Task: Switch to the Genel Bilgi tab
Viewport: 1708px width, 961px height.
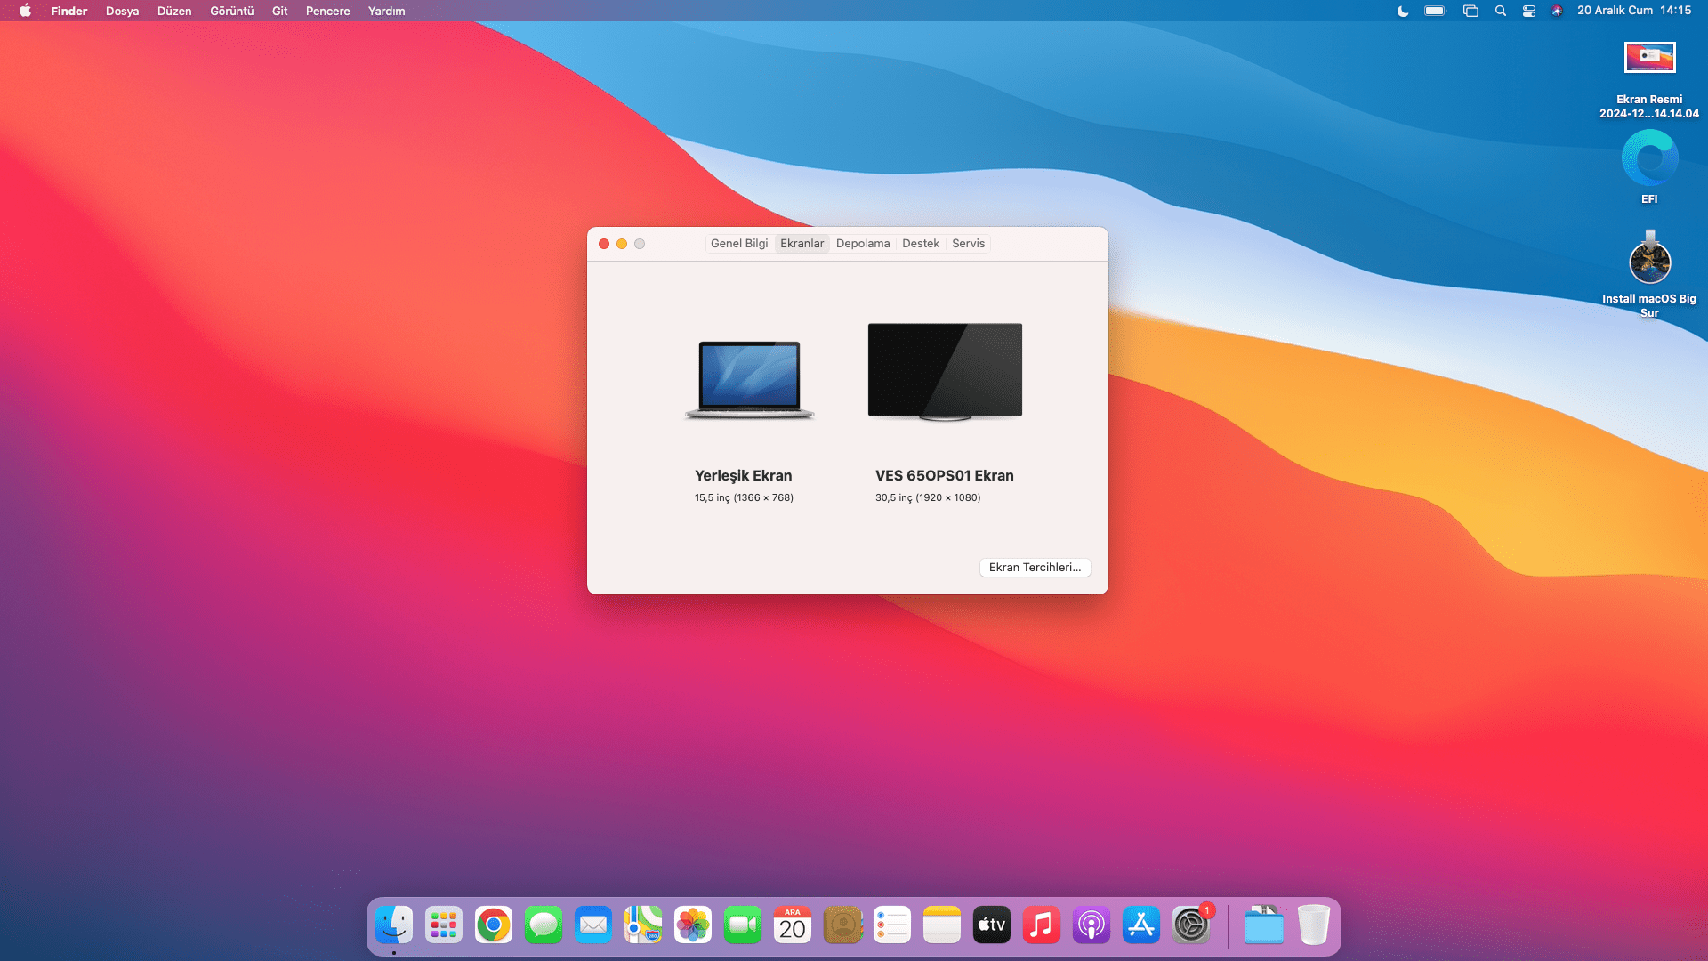Action: pos(739,243)
